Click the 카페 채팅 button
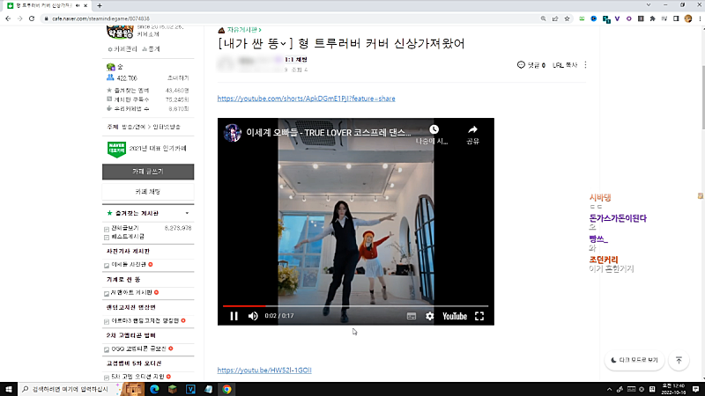Screen dimensions: 705x396 [x=147, y=191]
